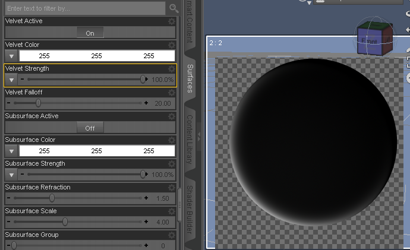Click the Subsurface Color white swatch
Image resolution: width=410 pixels, height=250 pixels.
pyautogui.click(x=97, y=151)
